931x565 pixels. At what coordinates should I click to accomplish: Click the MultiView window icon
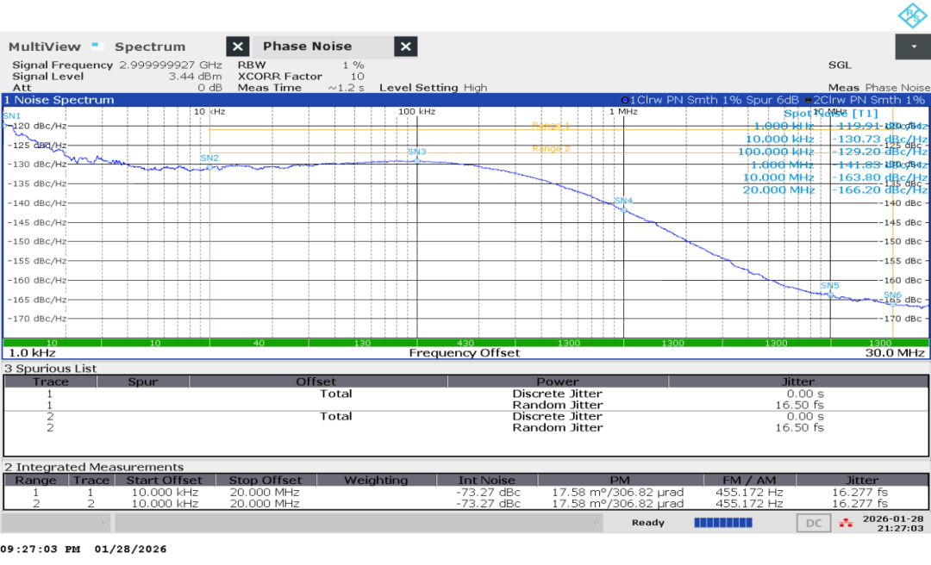click(x=98, y=47)
